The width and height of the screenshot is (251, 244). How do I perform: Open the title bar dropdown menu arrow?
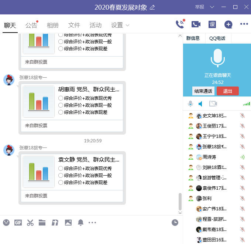212,7
